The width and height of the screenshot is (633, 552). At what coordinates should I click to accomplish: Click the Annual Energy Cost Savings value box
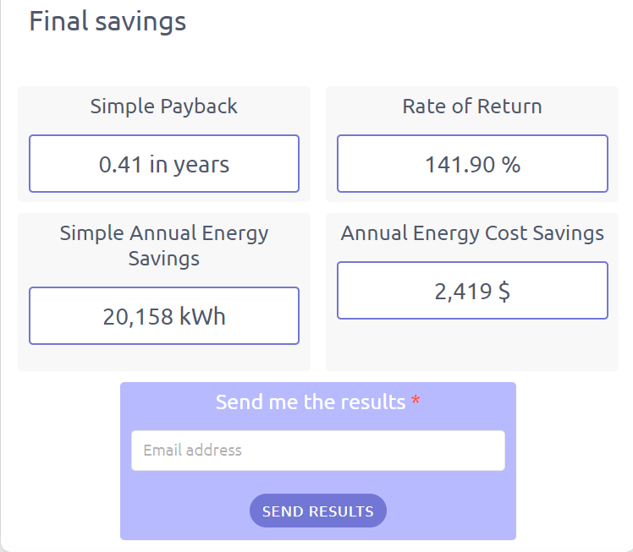tap(472, 291)
